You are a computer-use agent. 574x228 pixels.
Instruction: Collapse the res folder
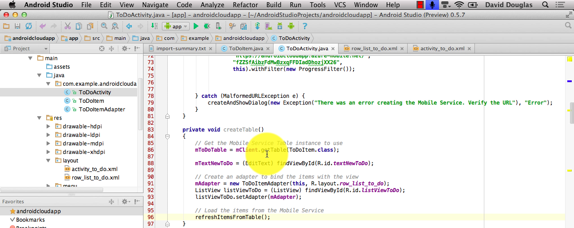(x=39, y=118)
